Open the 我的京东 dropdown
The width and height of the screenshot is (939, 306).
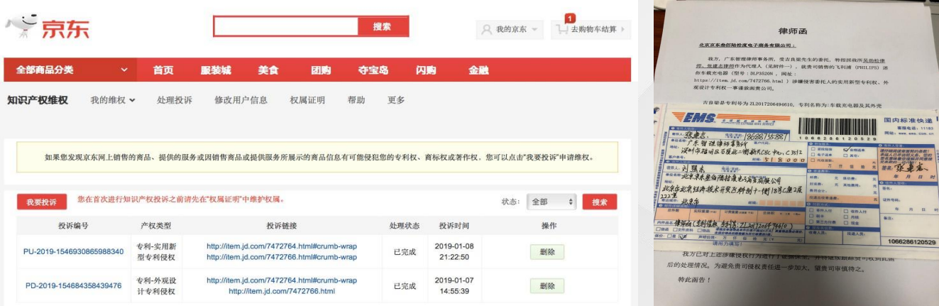tap(510, 29)
